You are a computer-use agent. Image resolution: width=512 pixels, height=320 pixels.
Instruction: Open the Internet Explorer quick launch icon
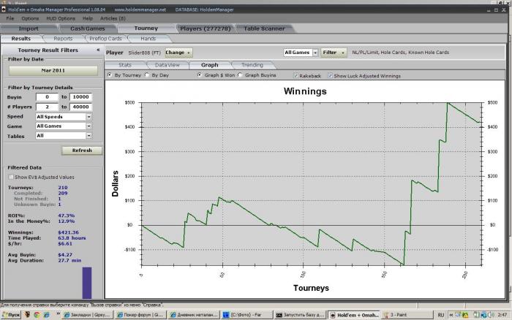pyautogui.click(x=47, y=315)
